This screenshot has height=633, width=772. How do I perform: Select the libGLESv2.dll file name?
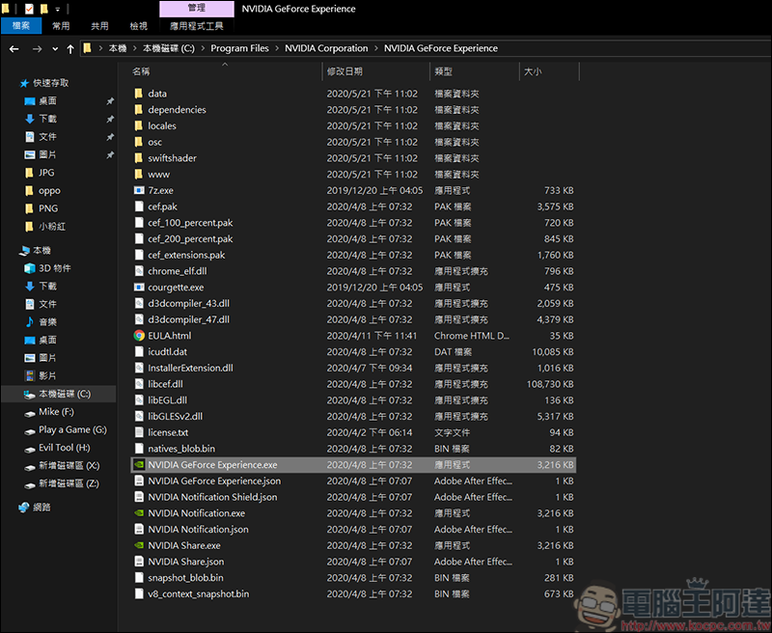[x=176, y=417]
